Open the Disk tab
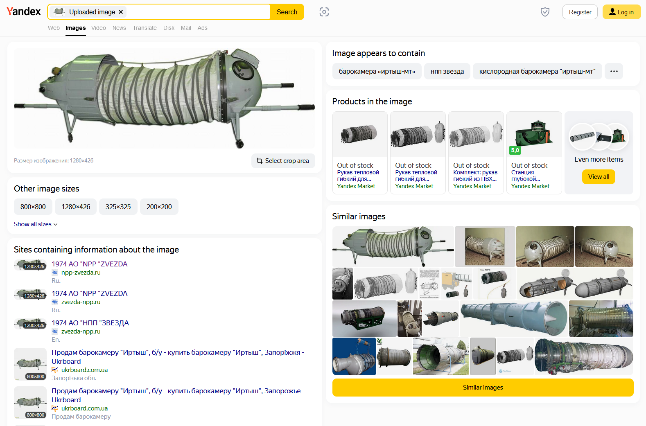Screen dimensions: 646x426 point(169,28)
